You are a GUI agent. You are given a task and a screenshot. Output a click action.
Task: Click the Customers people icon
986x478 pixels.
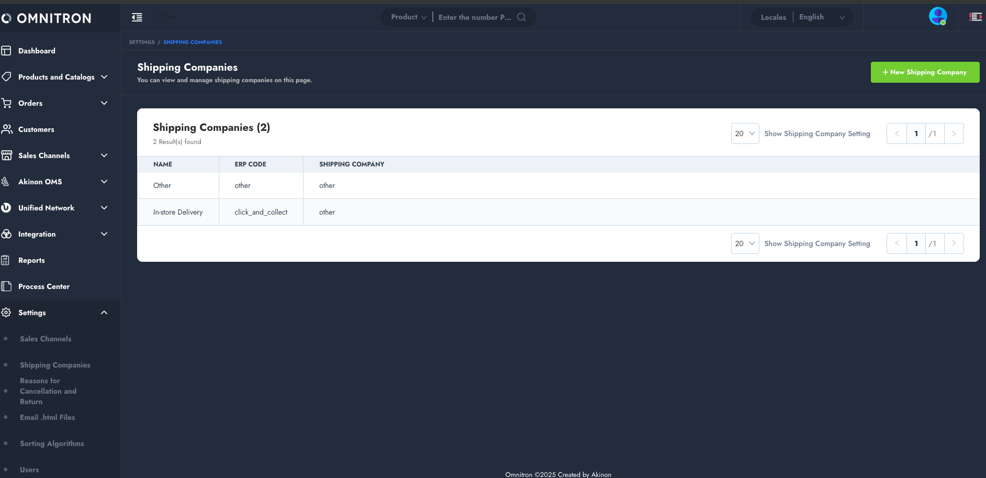coord(6,129)
